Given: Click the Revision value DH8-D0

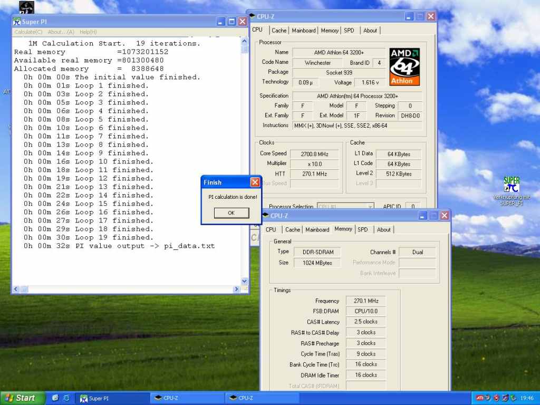Looking at the screenshot, I should (x=410, y=115).
